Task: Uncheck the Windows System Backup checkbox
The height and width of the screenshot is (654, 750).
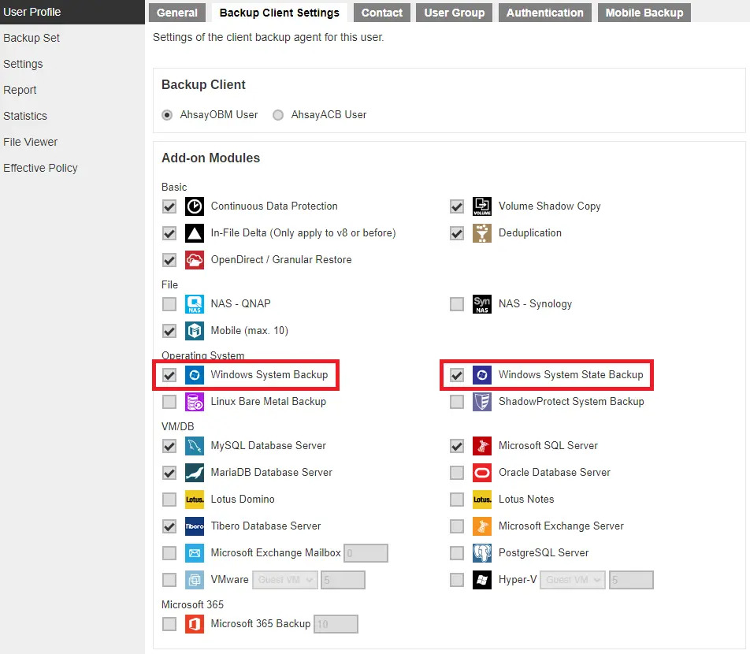Action: (169, 375)
